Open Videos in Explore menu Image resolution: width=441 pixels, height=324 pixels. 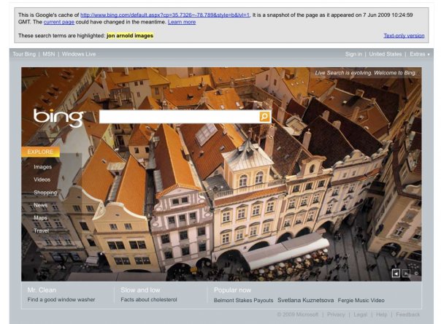(42, 180)
